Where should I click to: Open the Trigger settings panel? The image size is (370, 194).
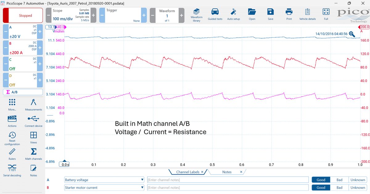pyautogui.click(x=123, y=15)
